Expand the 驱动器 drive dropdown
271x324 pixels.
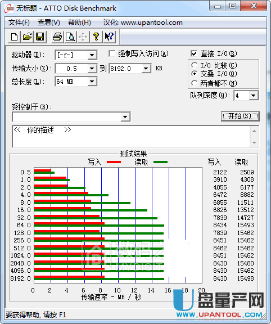pyautogui.click(x=92, y=55)
